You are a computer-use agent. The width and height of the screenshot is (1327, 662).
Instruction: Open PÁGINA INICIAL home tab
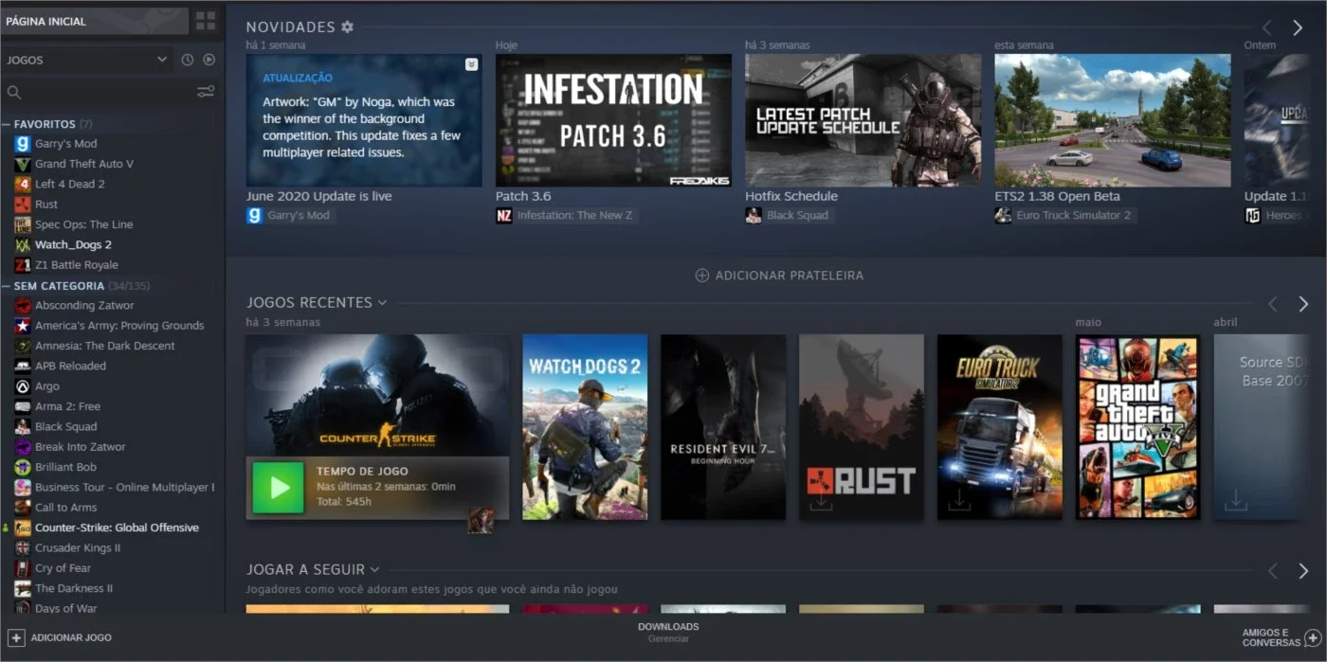(94, 21)
